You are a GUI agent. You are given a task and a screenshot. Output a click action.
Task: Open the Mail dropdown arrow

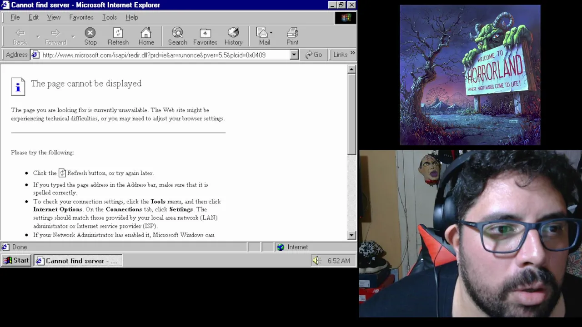pos(271,33)
